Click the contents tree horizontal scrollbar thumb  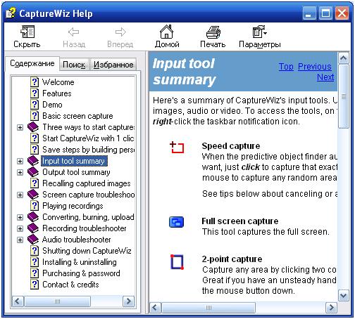pyautogui.click(x=57, y=301)
